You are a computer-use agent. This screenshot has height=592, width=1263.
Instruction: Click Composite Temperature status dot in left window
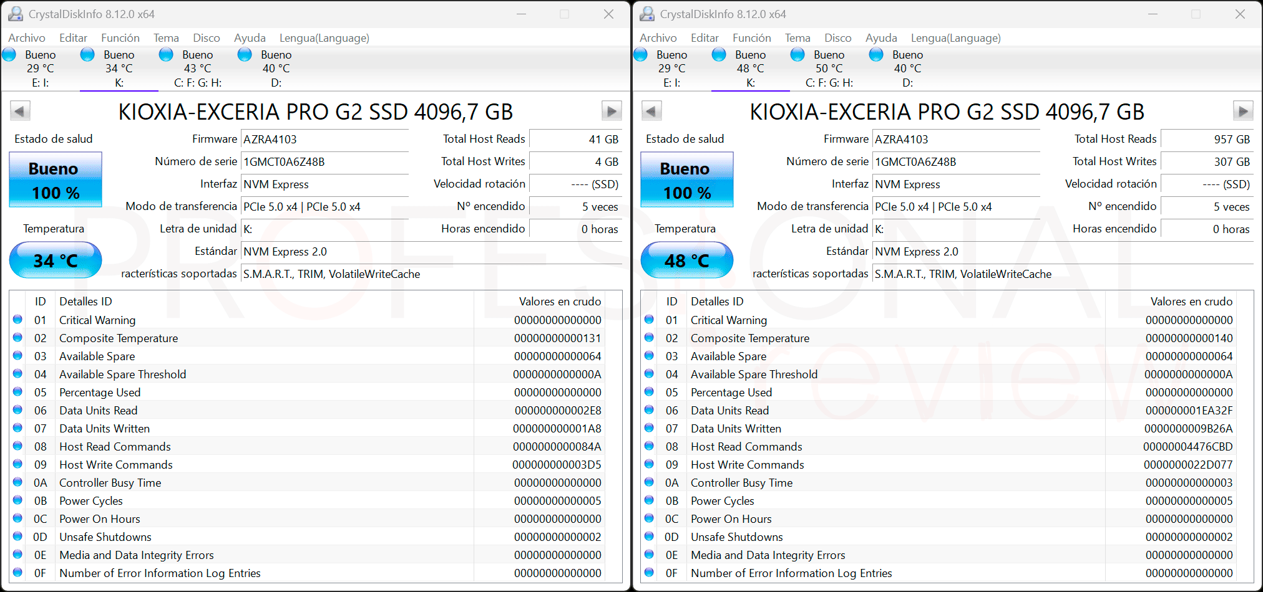[18, 338]
